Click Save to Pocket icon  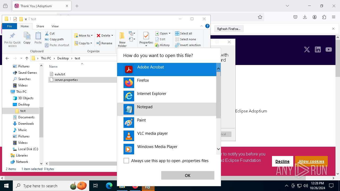coord(295,17)
